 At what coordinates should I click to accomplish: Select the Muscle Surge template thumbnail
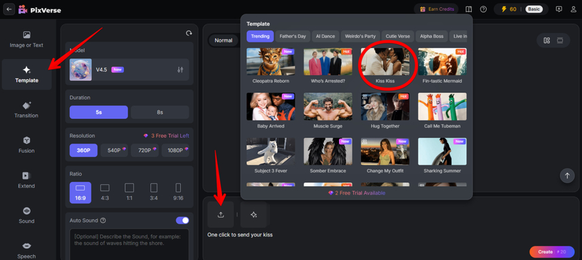[328, 110]
